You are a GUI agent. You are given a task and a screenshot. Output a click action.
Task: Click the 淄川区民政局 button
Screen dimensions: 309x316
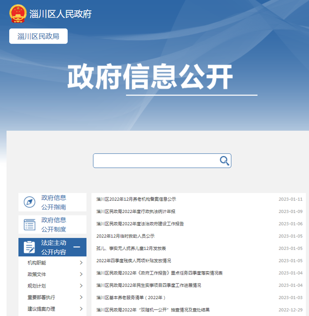point(38,36)
